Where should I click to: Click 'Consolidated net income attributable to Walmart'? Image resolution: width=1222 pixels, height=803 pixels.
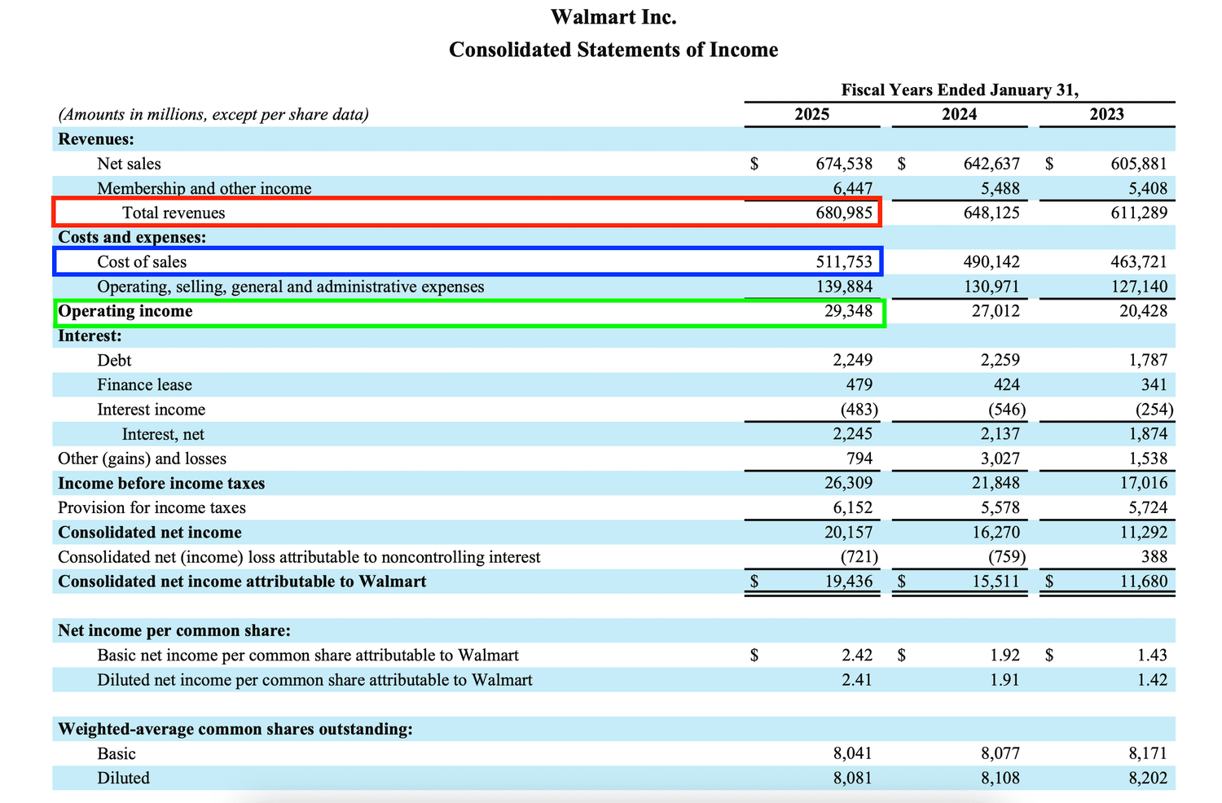(x=242, y=581)
